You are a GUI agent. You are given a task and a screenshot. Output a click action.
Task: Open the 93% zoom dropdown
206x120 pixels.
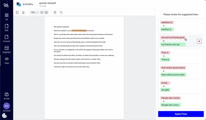(x=35, y=12)
